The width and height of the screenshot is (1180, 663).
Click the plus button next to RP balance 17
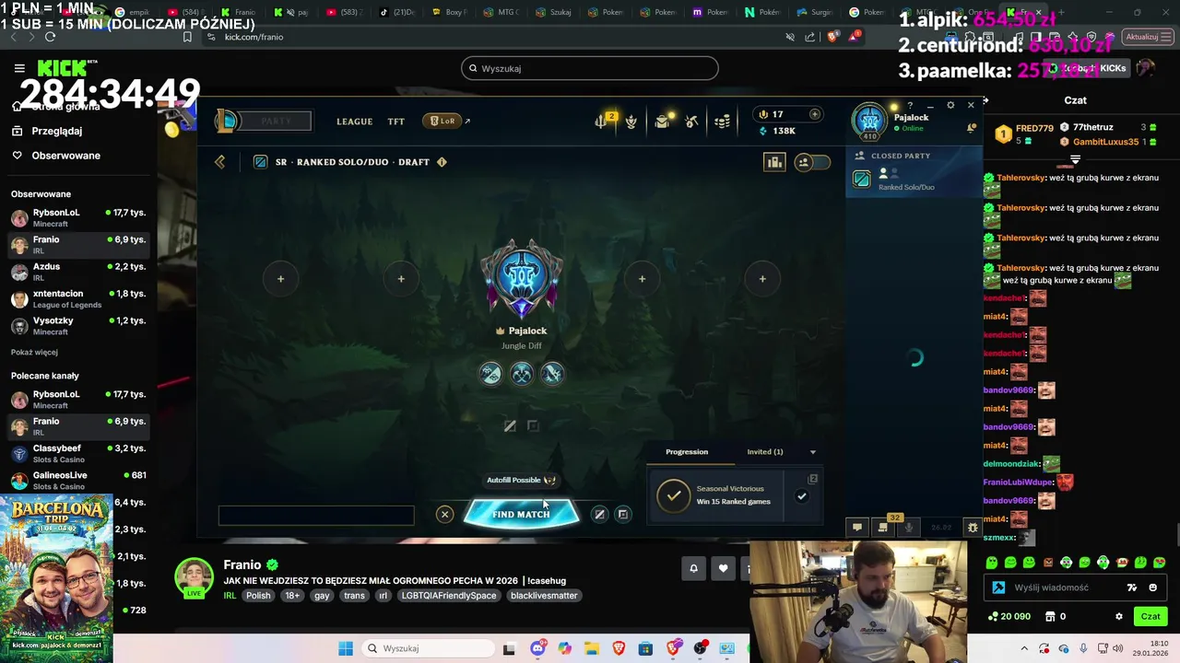click(x=814, y=114)
